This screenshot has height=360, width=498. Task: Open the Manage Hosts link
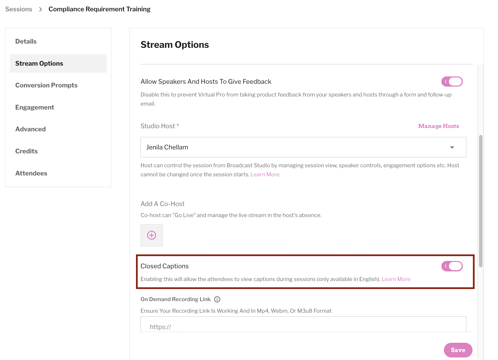tap(439, 126)
